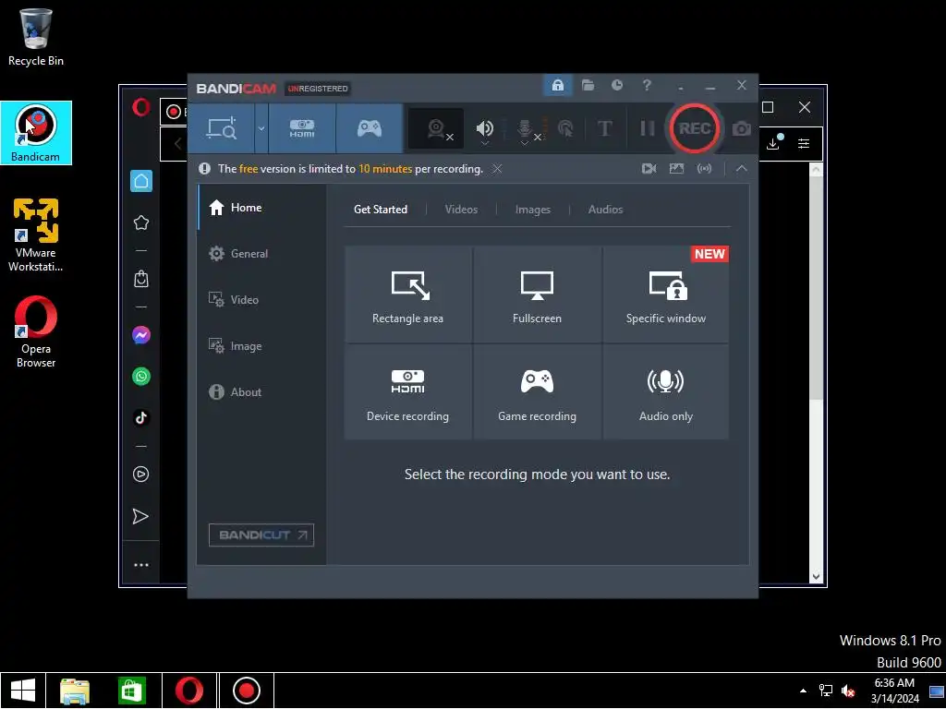Open downloads icon in Opera window
Image resolution: width=946 pixels, height=709 pixels.
click(774, 143)
